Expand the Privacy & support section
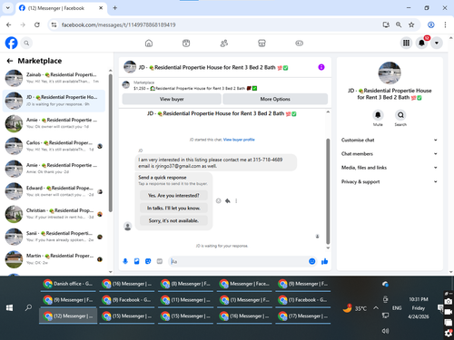Image resolution: width=454 pixels, height=340 pixels. tap(390, 181)
